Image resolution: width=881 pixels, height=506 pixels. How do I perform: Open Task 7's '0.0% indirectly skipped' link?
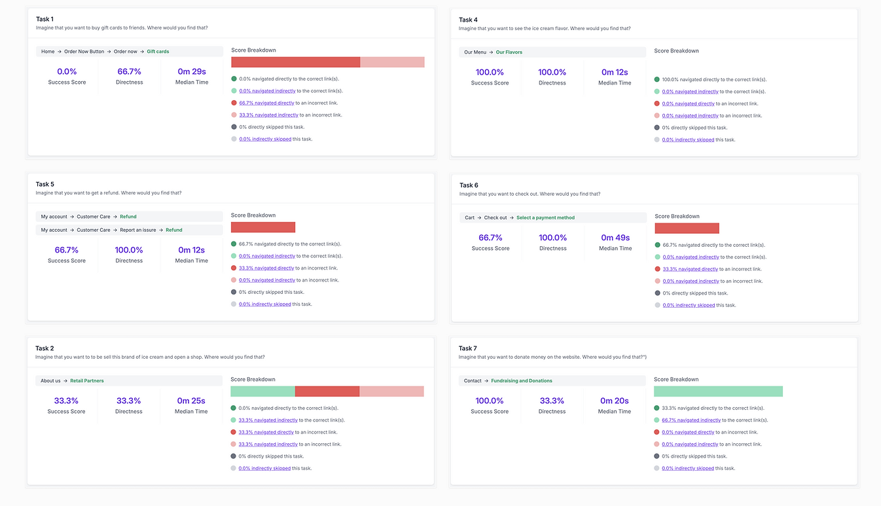(x=688, y=468)
